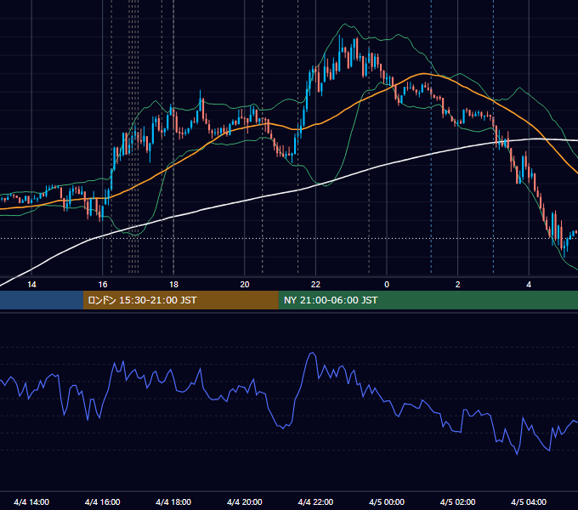Click the 0 hour axis label
The image size is (578, 510).
click(387, 285)
